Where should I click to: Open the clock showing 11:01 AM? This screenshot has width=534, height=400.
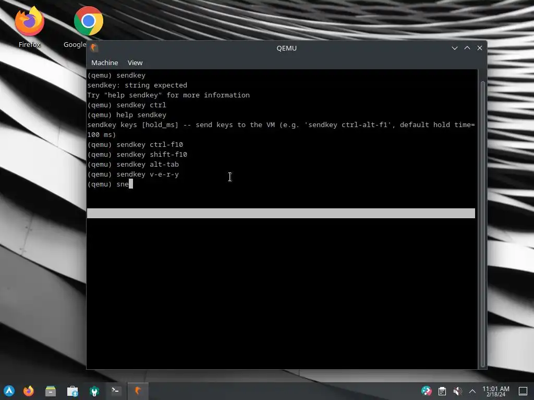click(x=496, y=391)
